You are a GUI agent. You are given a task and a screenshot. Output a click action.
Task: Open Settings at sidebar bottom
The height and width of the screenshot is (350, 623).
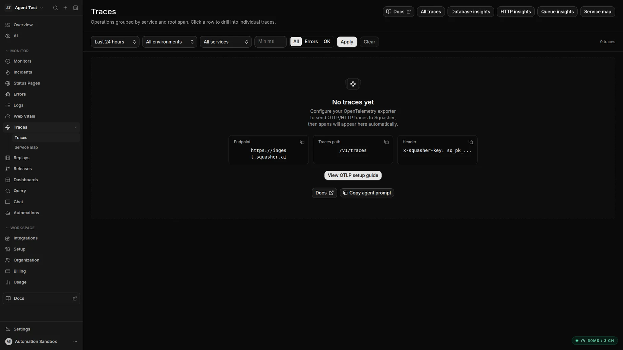pyautogui.click(x=41, y=329)
